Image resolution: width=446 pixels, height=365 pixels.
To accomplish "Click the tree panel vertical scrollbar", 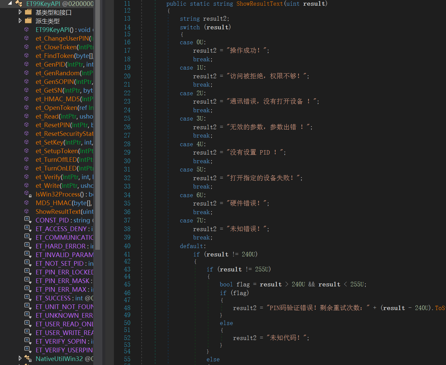I will [98, 125].
